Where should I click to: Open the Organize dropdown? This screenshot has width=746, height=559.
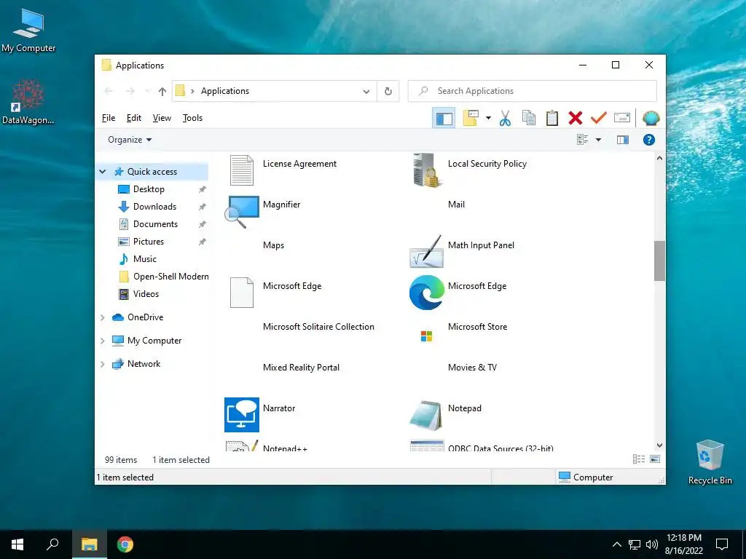[130, 140]
